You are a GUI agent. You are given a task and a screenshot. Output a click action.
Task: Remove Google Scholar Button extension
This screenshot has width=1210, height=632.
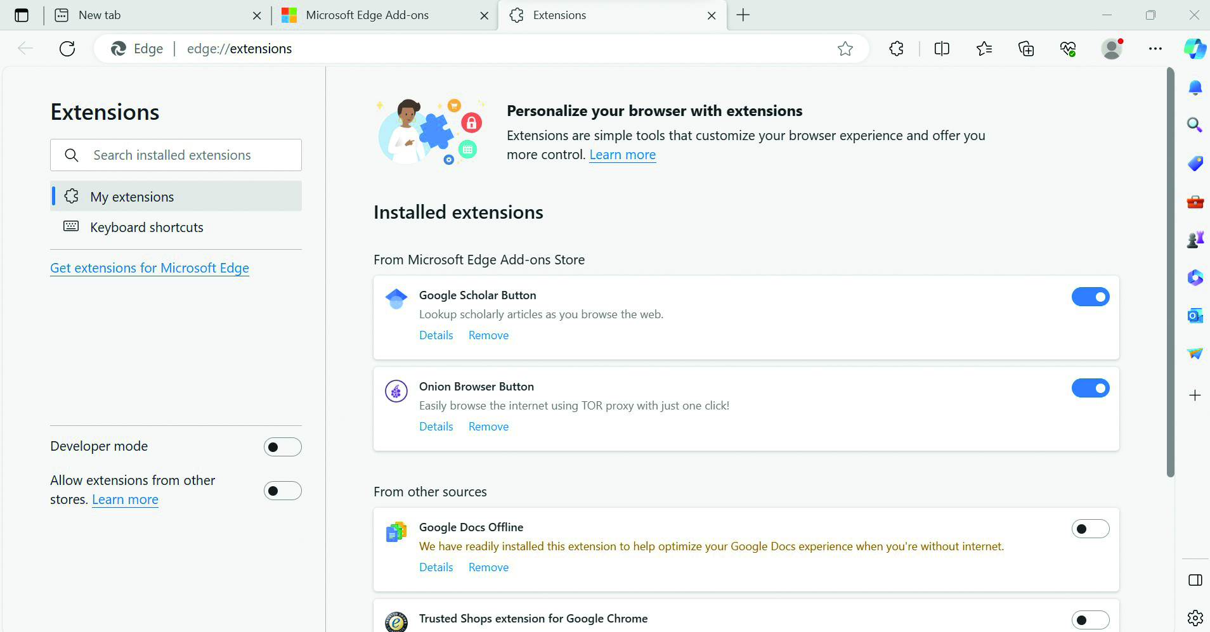click(488, 335)
